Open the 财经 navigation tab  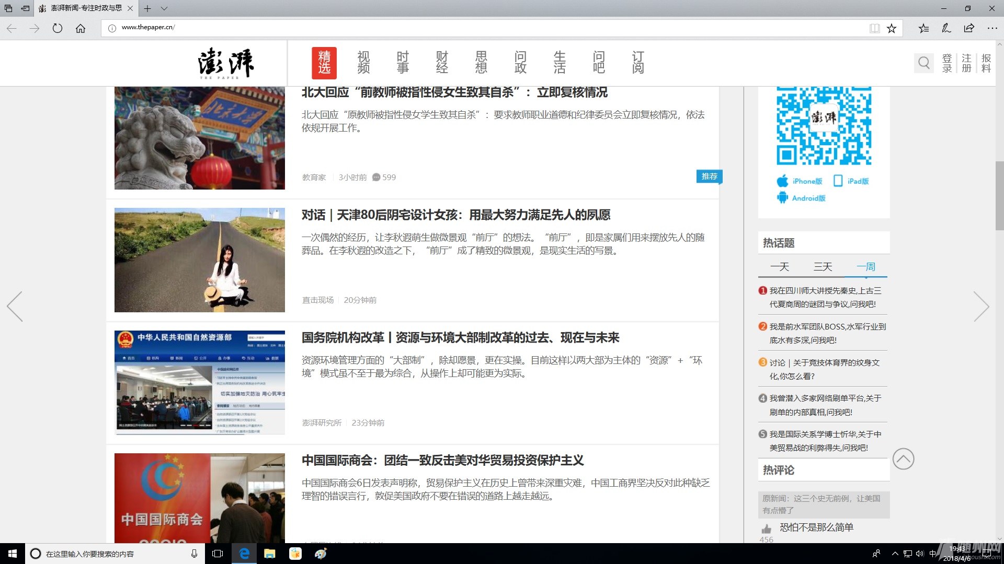442,63
